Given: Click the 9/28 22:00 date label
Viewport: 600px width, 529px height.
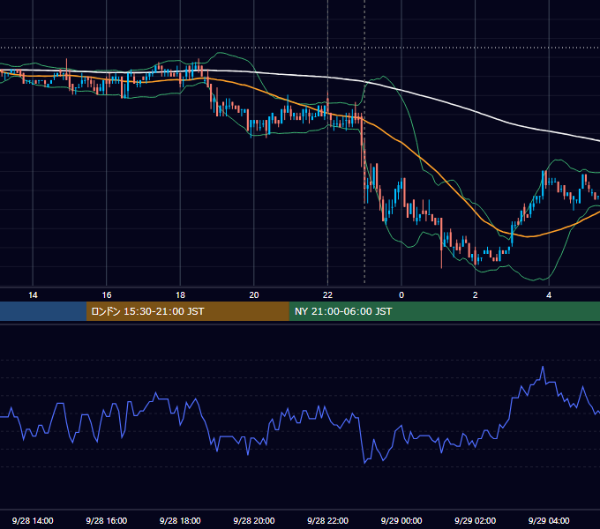Looking at the screenshot, I should pos(327,520).
